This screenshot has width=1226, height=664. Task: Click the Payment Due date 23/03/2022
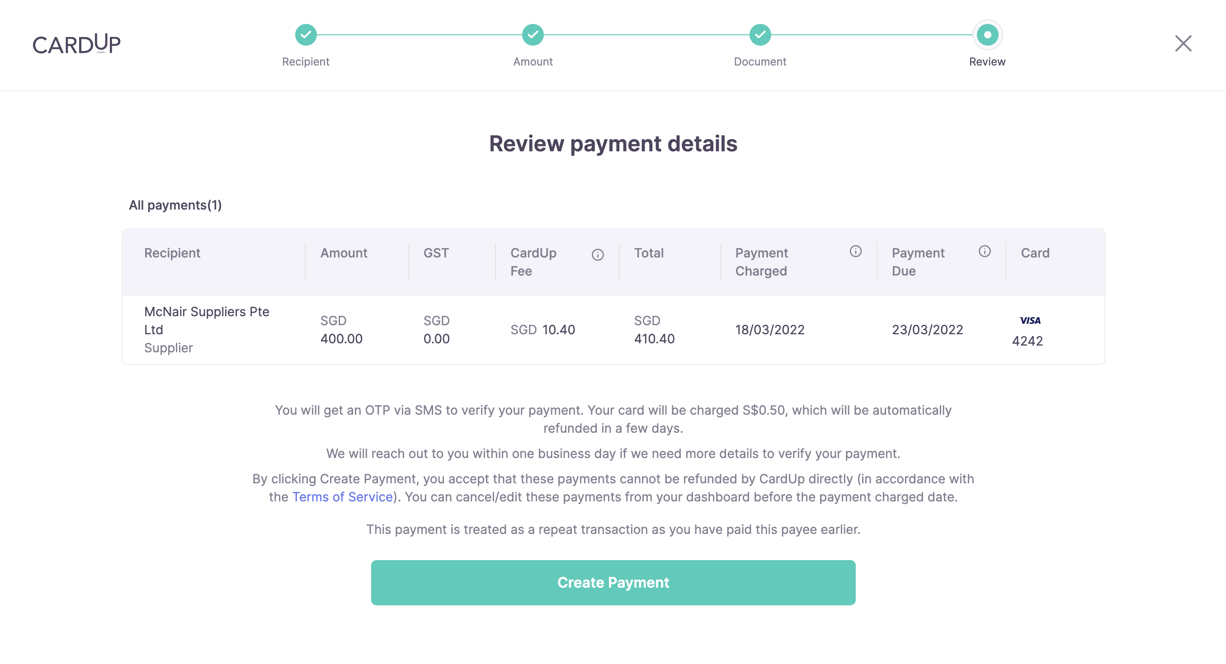coord(927,330)
